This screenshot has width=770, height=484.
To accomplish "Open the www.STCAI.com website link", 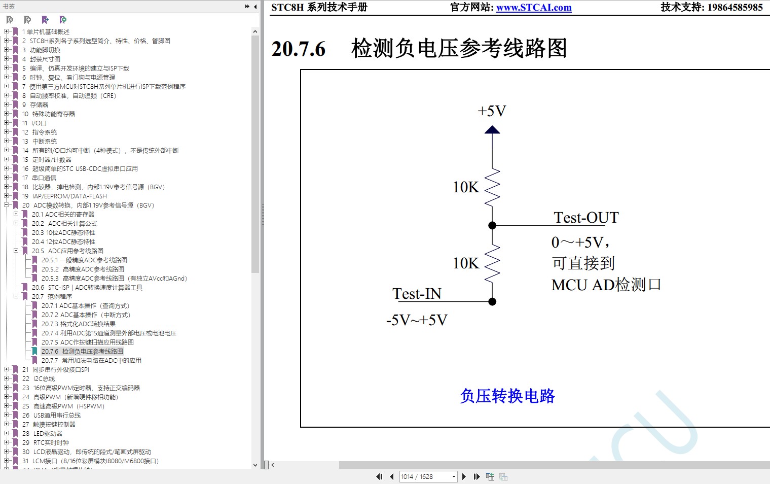I will [x=534, y=8].
